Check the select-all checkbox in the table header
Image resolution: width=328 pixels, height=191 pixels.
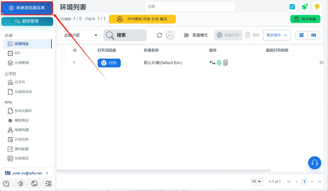point(63,50)
